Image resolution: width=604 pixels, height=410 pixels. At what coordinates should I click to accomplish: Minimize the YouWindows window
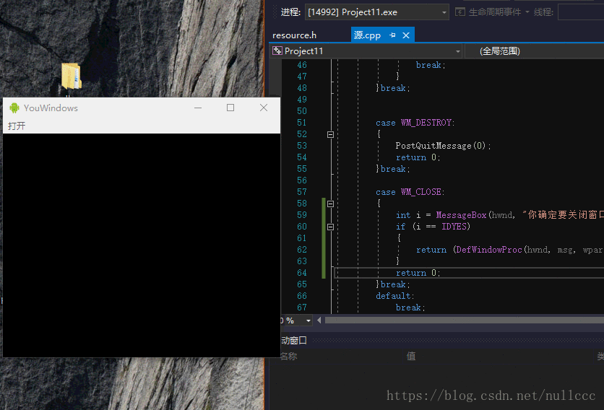198,108
